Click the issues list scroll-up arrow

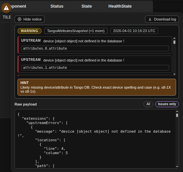pos(174,38)
